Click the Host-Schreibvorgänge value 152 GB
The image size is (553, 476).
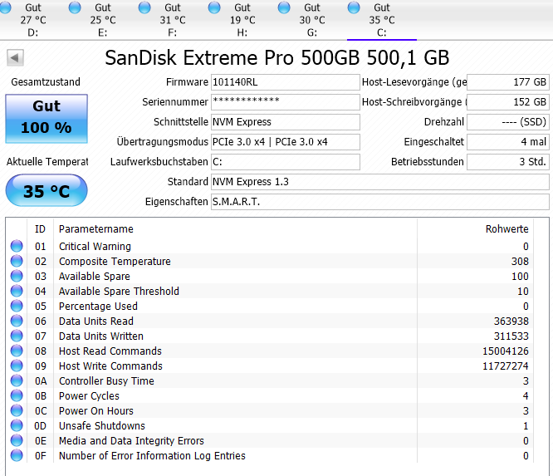point(508,102)
